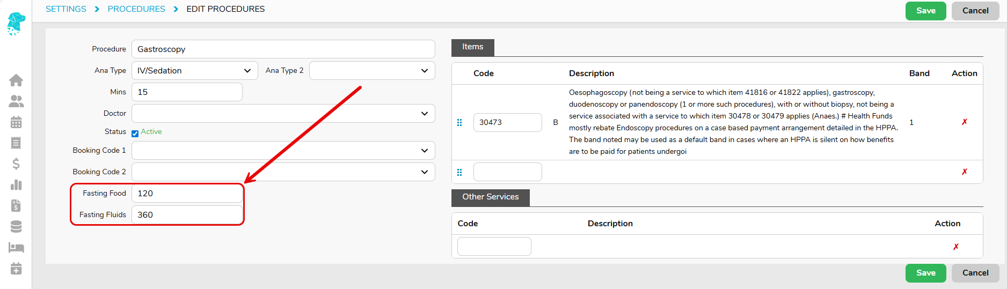Image resolution: width=1007 pixels, height=289 pixels.
Task: Open the patients people icon
Action: (x=16, y=101)
